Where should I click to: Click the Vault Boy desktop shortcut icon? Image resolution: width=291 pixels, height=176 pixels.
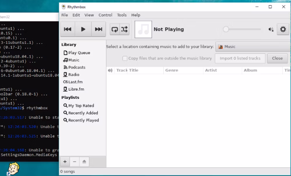coord(14,168)
